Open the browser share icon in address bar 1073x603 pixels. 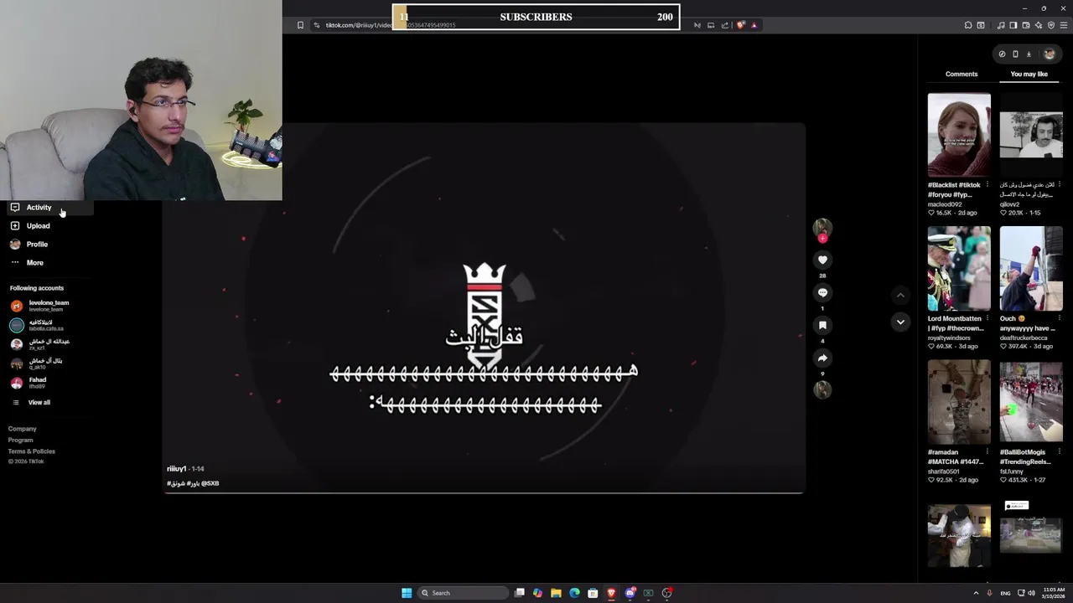click(x=725, y=25)
